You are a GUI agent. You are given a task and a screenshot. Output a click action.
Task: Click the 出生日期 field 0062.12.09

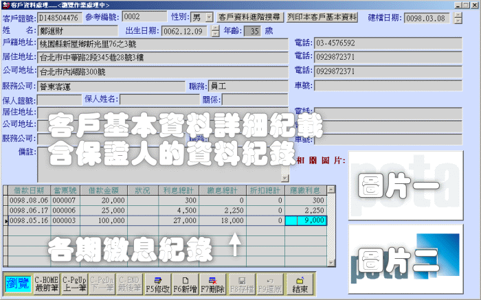click(184, 32)
